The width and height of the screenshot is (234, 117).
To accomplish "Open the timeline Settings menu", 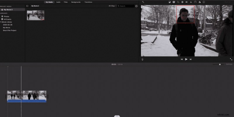I will [229, 64].
